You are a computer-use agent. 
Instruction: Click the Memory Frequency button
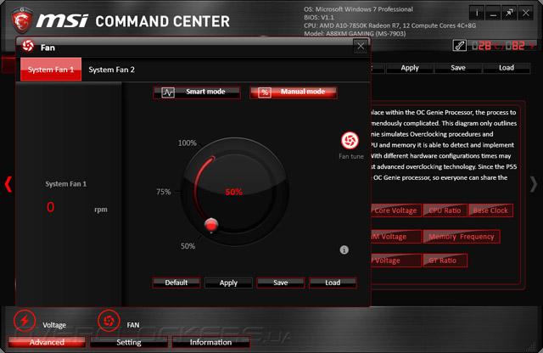462,237
